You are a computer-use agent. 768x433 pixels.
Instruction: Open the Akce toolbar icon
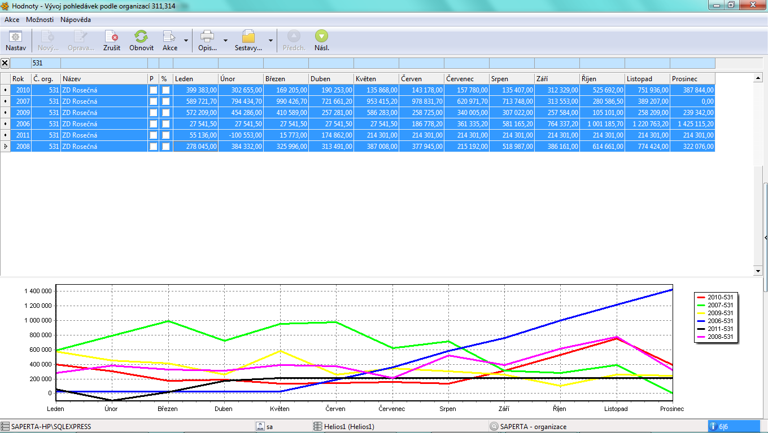pos(170,37)
